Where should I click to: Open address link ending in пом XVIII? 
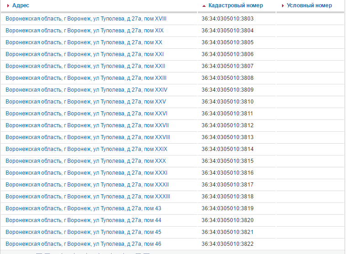[x=86, y=19]
